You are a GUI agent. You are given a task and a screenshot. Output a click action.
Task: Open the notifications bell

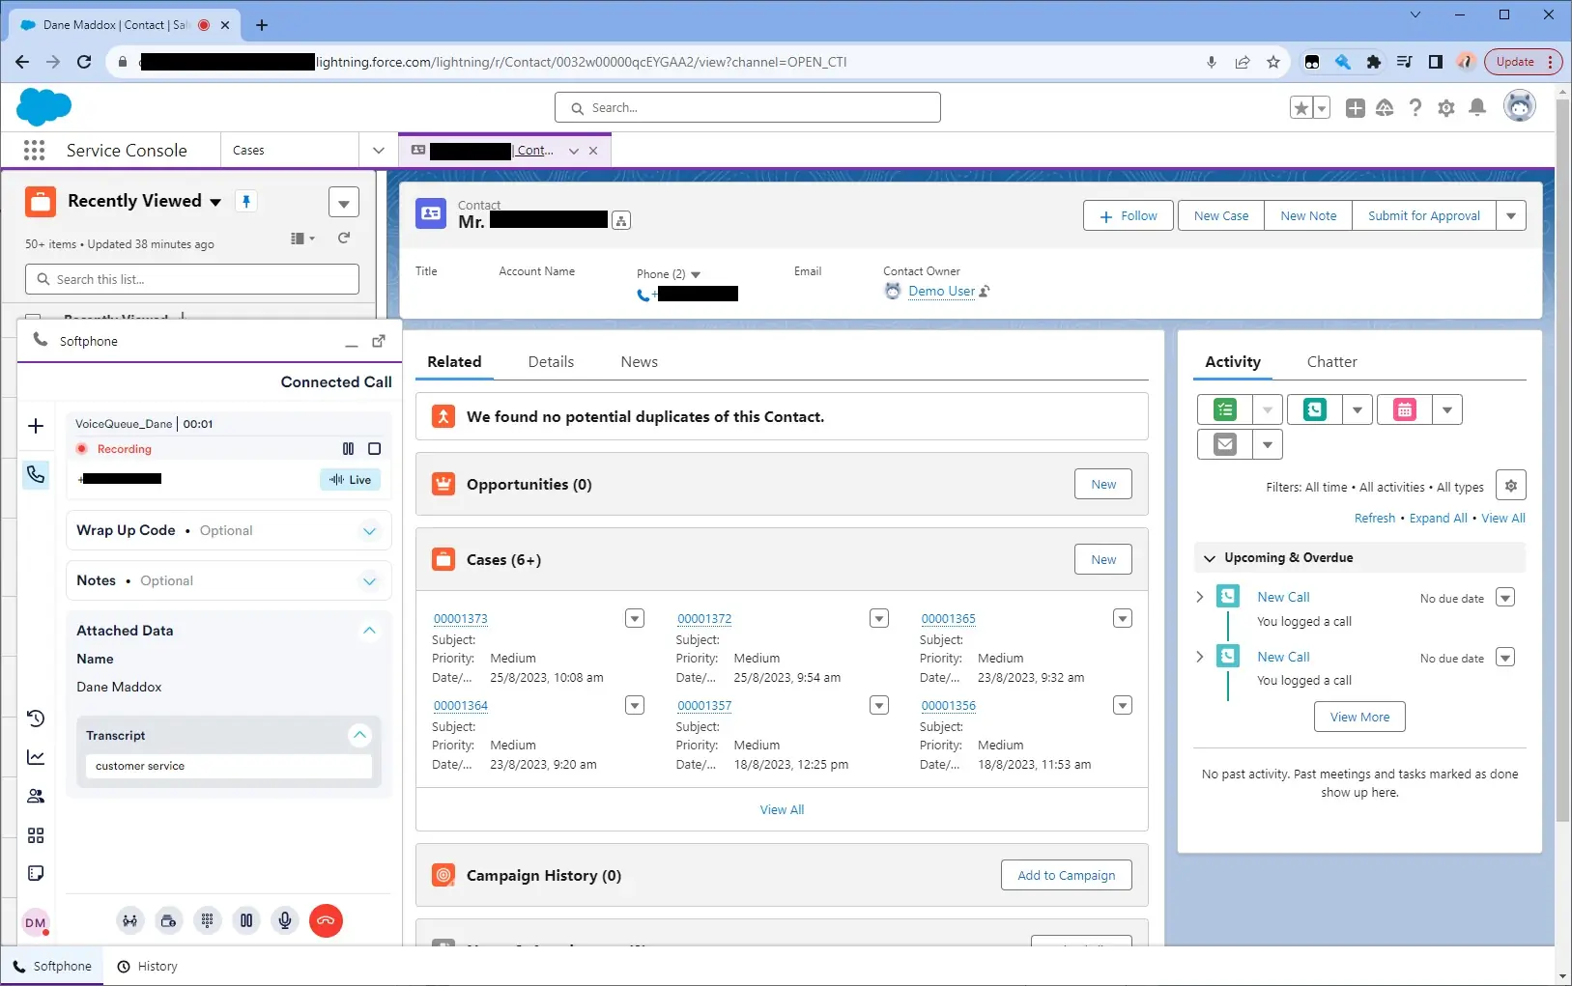pos(1477,108)
